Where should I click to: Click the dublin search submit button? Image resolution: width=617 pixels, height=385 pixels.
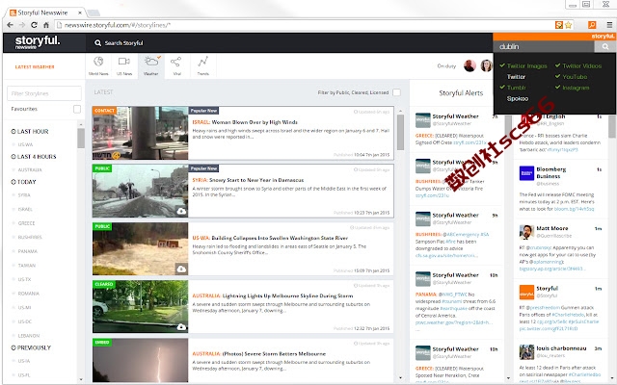click(x=604, y=47)
